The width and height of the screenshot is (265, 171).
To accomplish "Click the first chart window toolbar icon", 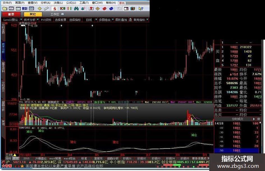I will (11, 8).
